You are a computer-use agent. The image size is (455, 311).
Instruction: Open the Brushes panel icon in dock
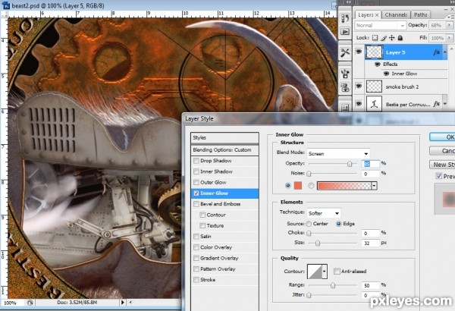point(345,74)
